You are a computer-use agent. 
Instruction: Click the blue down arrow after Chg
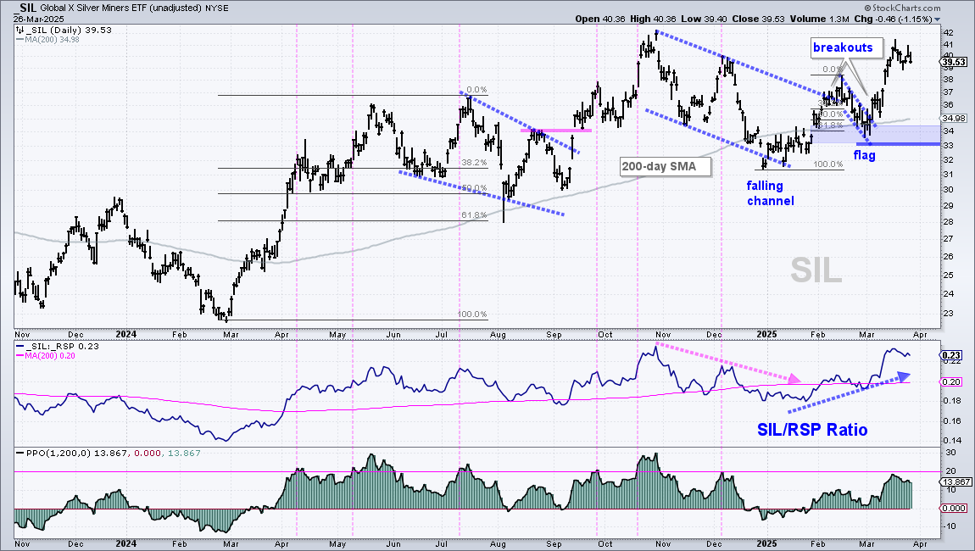pos(938,19)
